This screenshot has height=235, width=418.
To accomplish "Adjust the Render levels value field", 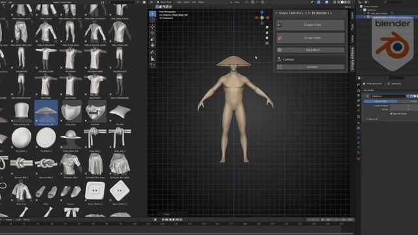I will [x=404, y=109].
